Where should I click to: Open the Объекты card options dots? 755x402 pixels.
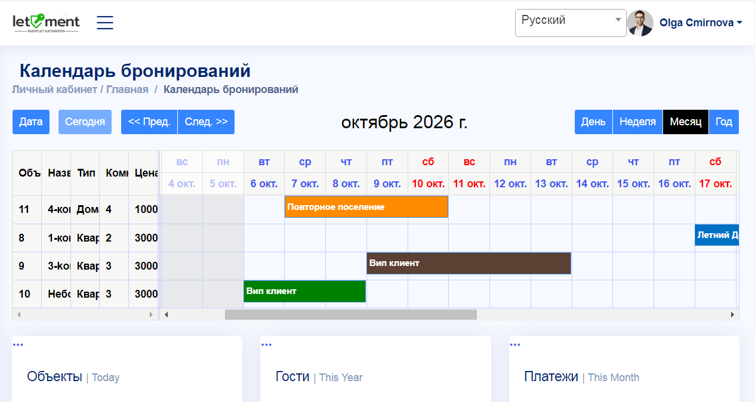tap(17, 344)
